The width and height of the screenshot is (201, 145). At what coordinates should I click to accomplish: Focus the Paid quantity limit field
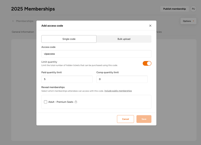67,79
